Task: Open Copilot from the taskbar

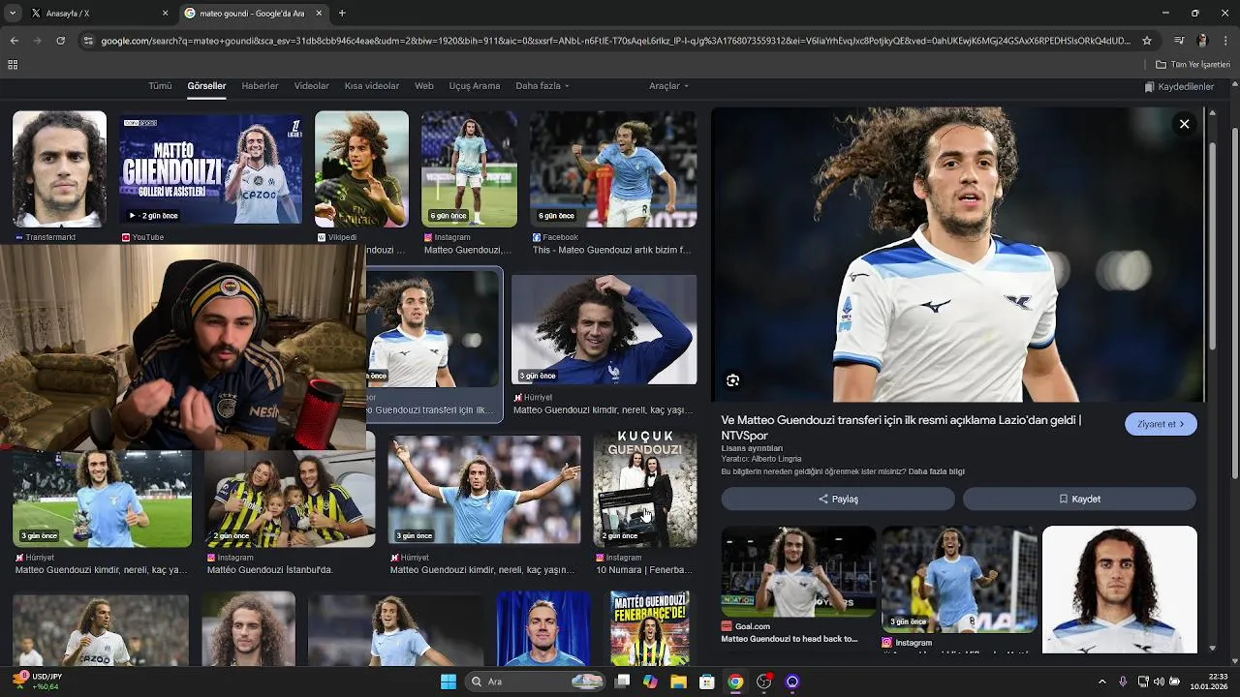Action: click(650, 682)
